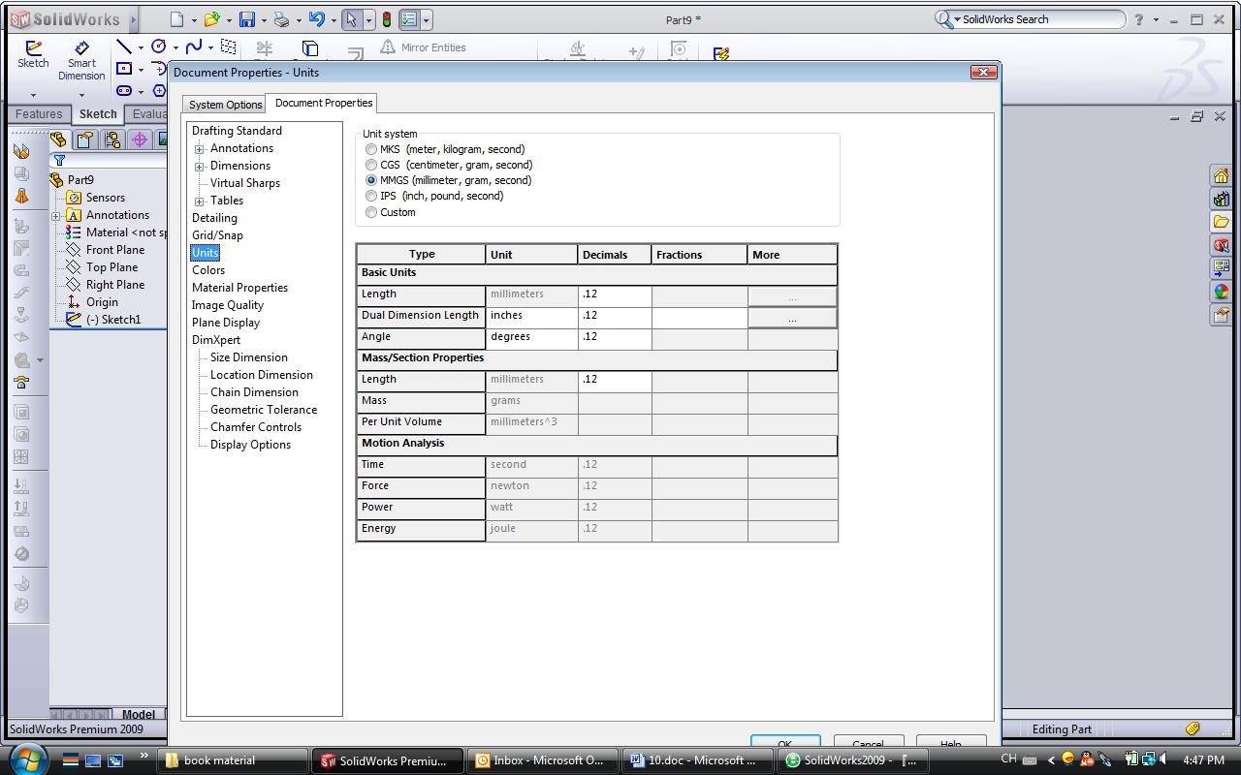Select the MMGS unit system

point(371,180)
